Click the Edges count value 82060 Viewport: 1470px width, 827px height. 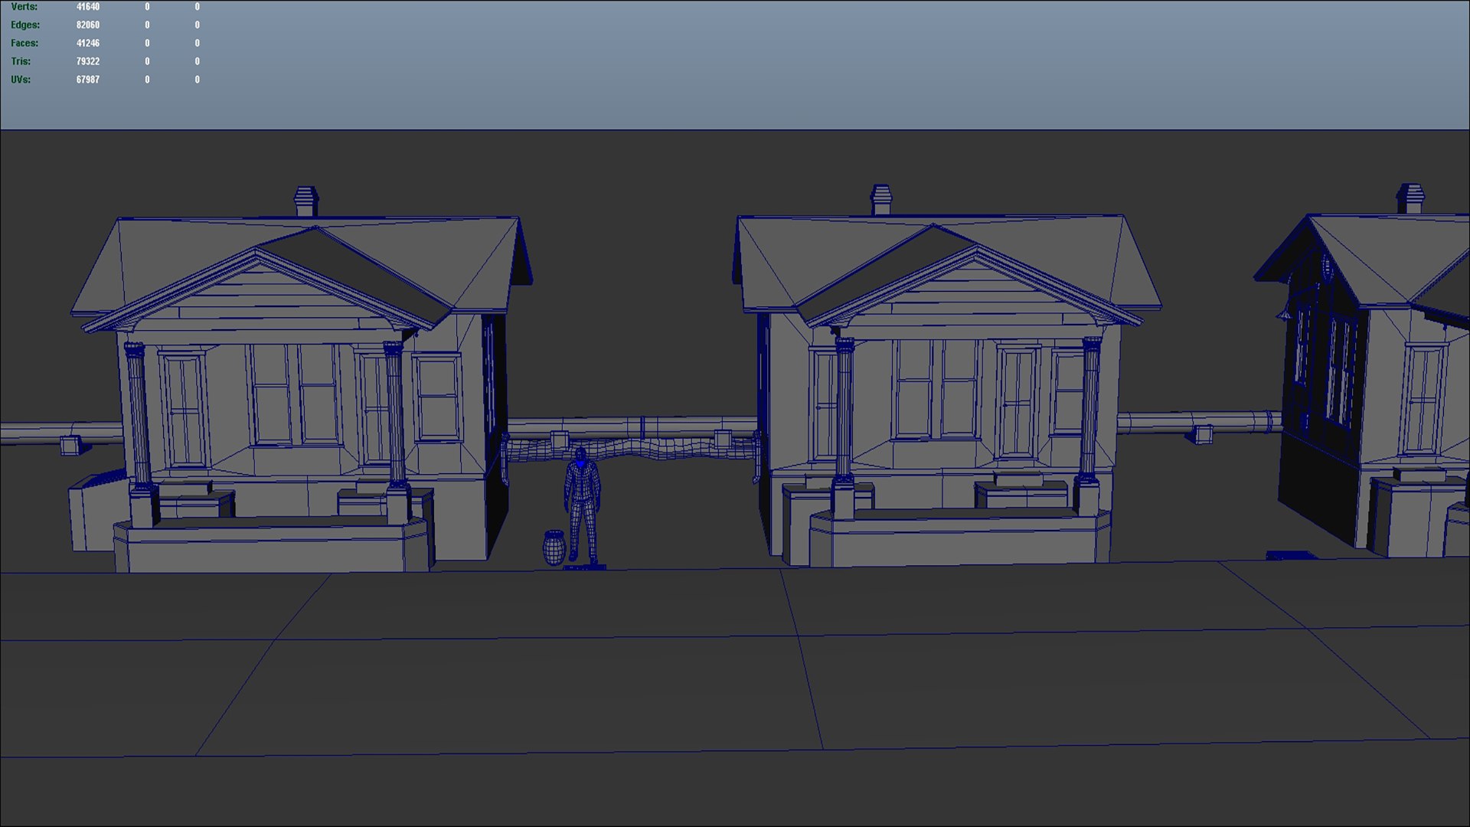(87, 25)
